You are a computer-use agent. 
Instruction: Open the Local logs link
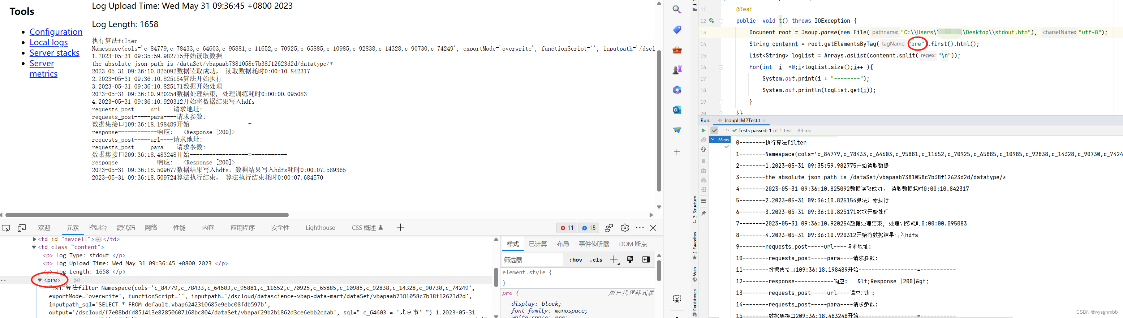(x=49, y=42)
